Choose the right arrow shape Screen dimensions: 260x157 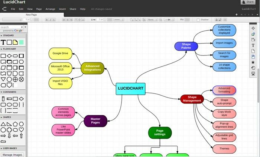pyautogui.click(x=3, y=136)
